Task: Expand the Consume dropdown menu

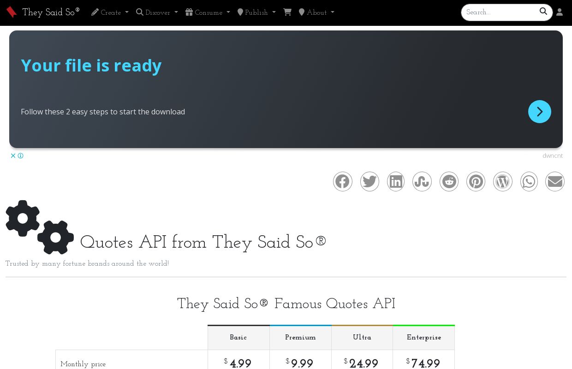Action: [x=208, y=12]
